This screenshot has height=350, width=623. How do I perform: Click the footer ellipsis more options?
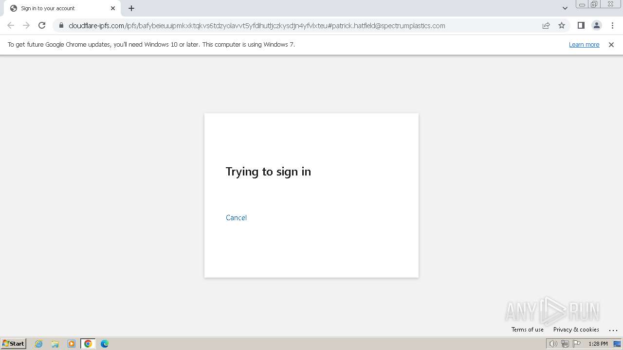point(613,330)
